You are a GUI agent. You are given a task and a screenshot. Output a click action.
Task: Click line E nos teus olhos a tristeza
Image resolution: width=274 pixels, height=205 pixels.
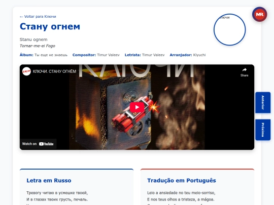[181, 199]
